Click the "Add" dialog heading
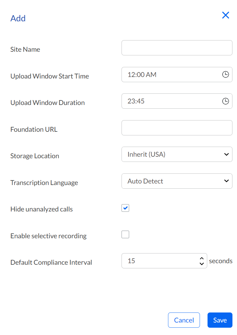Screen dimensions: 237x335 18,18
